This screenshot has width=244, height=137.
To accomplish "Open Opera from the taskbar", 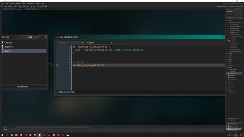I will point(26,135).
